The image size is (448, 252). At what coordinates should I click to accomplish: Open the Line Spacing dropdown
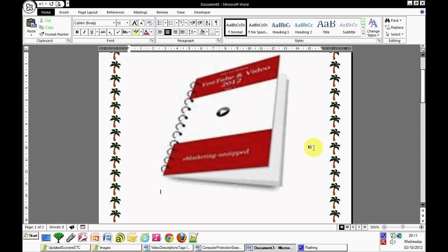tap(192, 32)
